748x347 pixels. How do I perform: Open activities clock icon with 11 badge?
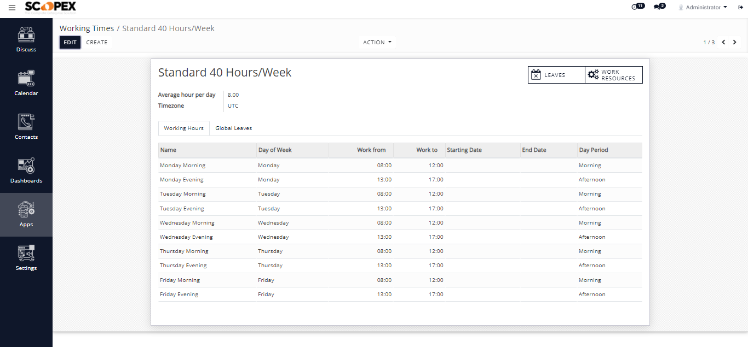pyautogui.click(x=638, y=7)
